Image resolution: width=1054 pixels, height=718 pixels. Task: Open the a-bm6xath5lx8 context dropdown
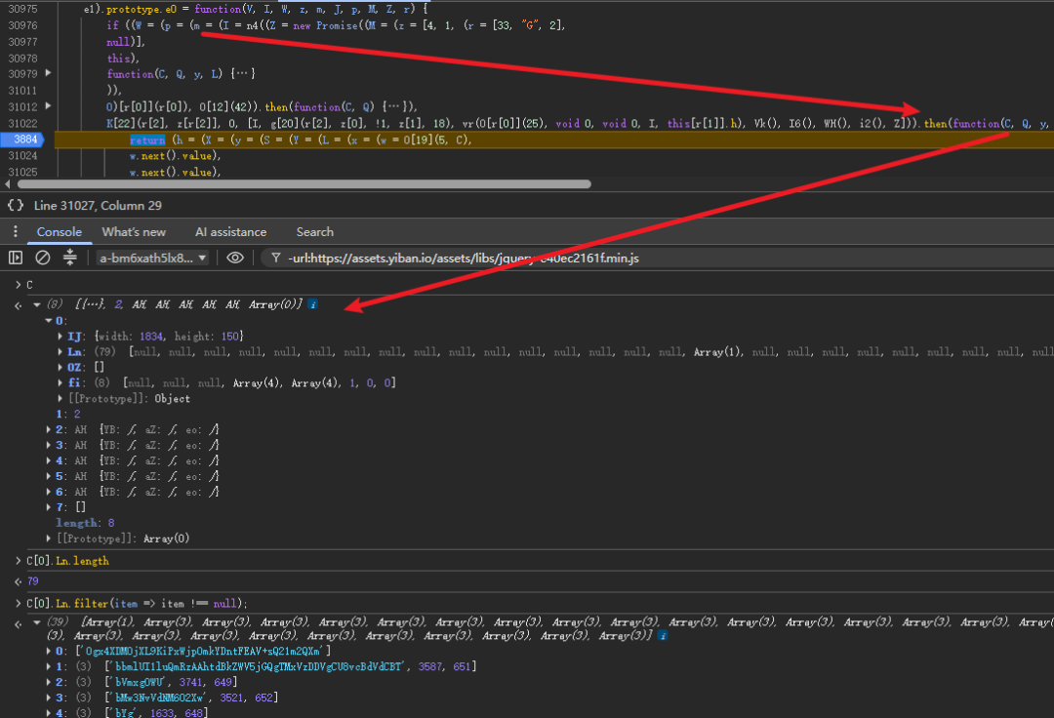[x=152, y=258]
